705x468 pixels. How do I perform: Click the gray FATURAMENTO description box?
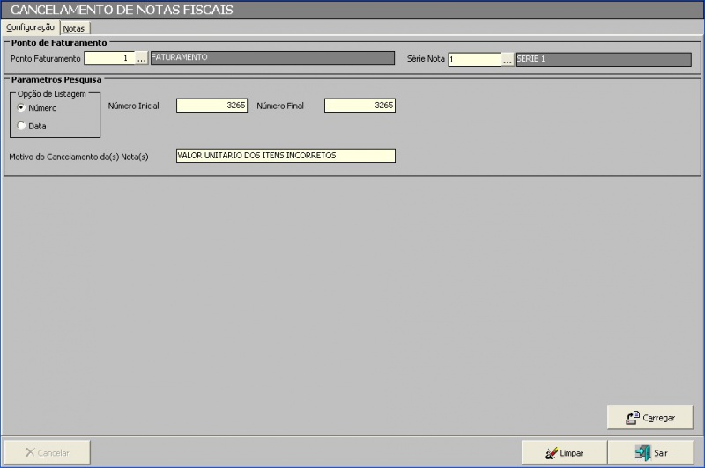271,59
